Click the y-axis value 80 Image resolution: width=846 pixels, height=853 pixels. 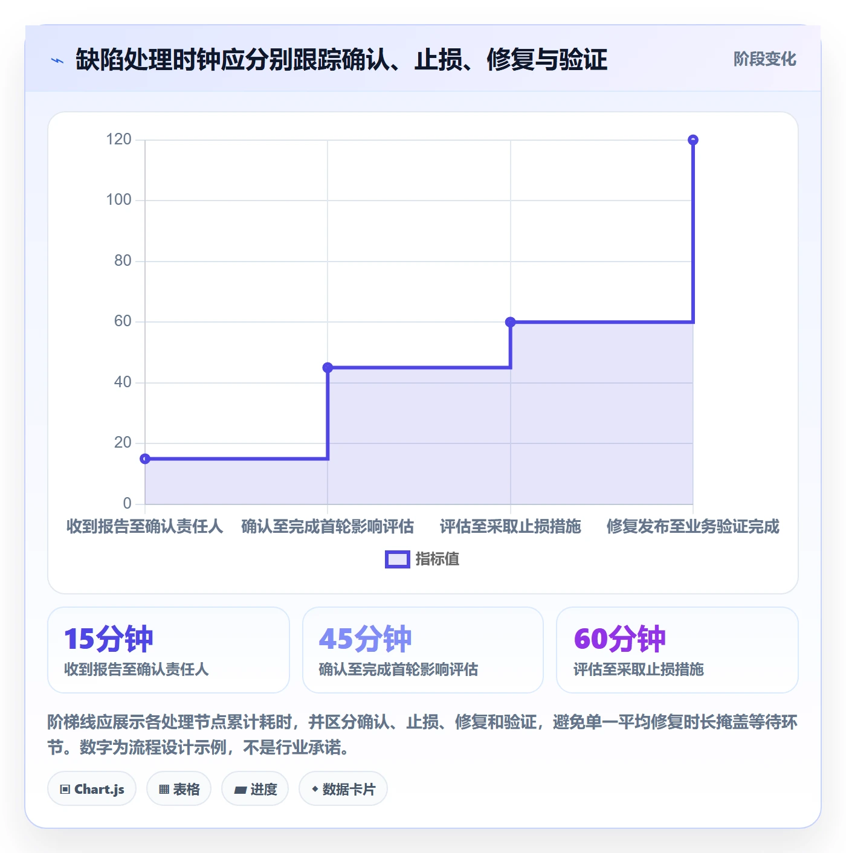tap(123, 261)
